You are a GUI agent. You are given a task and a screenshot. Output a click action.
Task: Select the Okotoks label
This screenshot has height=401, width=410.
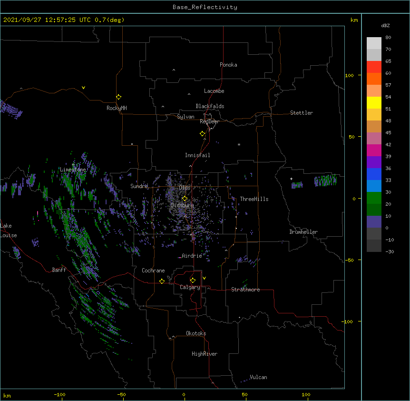(x=196, y=333)
